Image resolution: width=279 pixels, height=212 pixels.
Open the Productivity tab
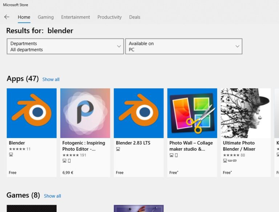click(x=110, y=17)
